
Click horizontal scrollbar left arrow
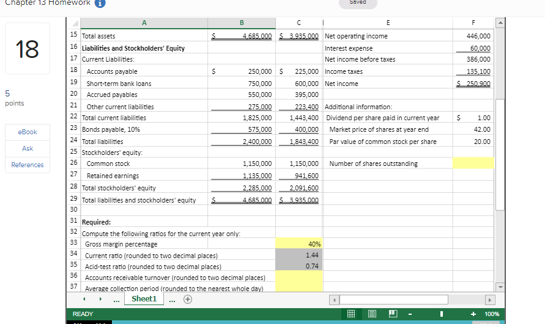(335, 300)
